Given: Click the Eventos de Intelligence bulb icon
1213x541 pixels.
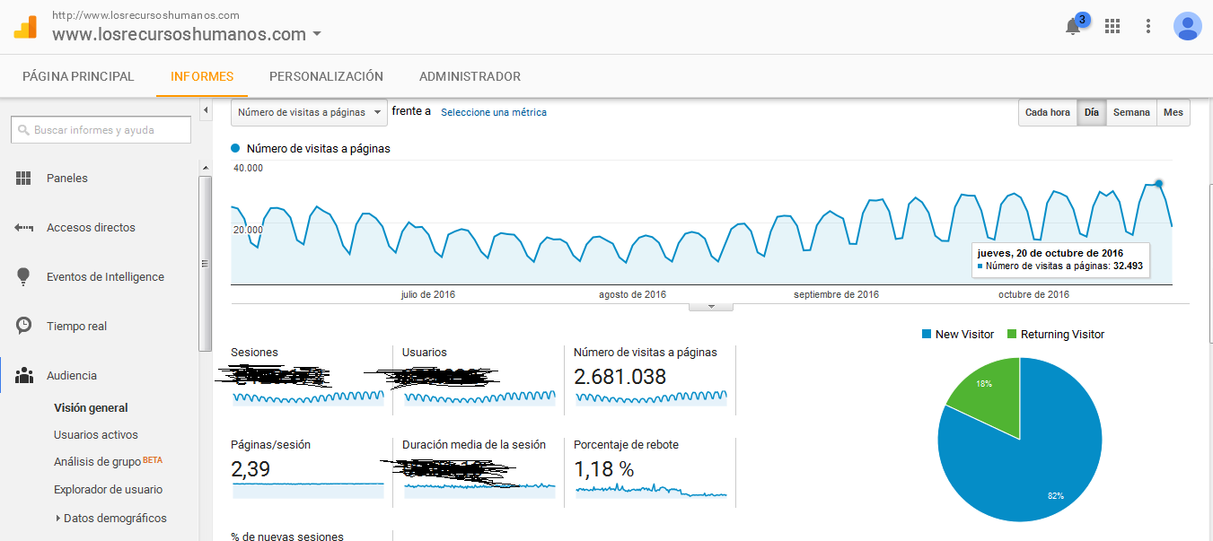Looking at the screenshot, I should point(24,276).
